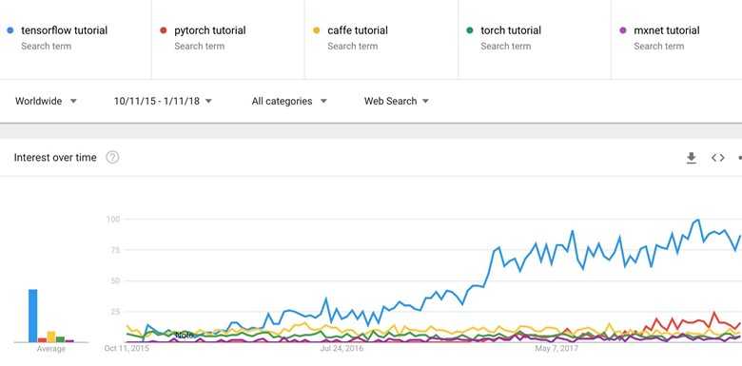Open the 10/11/15 - 1/11/18 date range dropdown
The image size is (742, 366).
163,101
